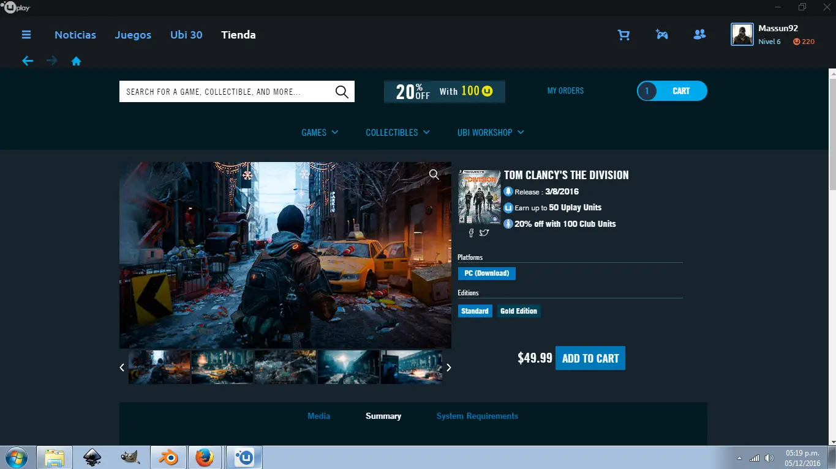836x469 pixels.
Task: Select the second screenshot thumbnail
Action: point(222,367)
